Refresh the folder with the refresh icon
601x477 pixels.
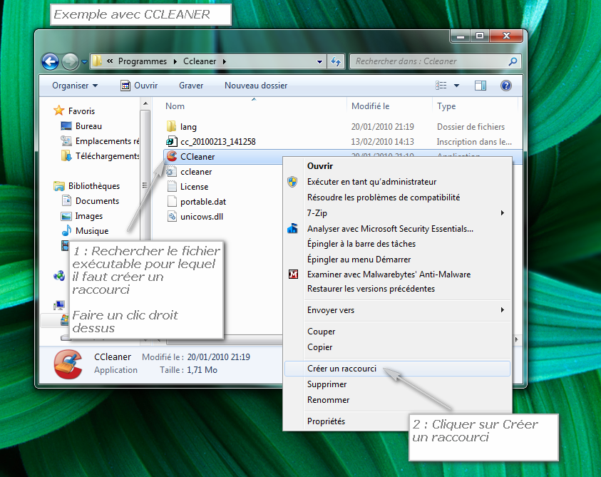(x=336, y=61)
